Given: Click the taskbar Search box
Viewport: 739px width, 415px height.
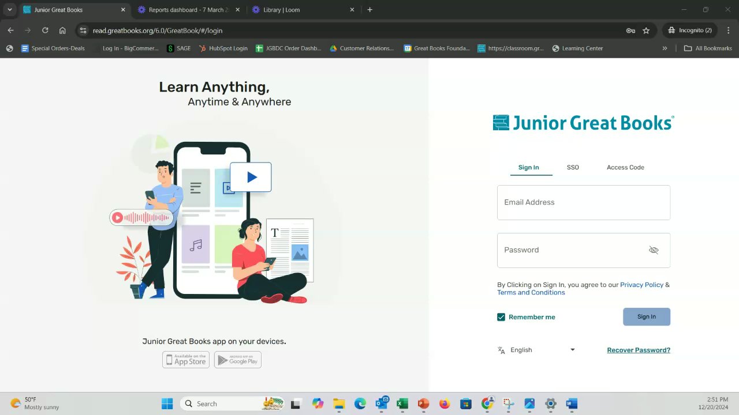Looking at the screenshot, I should coord(232,403).
